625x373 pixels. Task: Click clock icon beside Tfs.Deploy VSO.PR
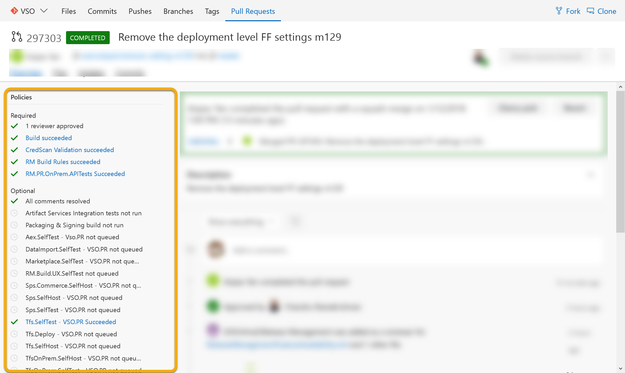tap(14, 334)
